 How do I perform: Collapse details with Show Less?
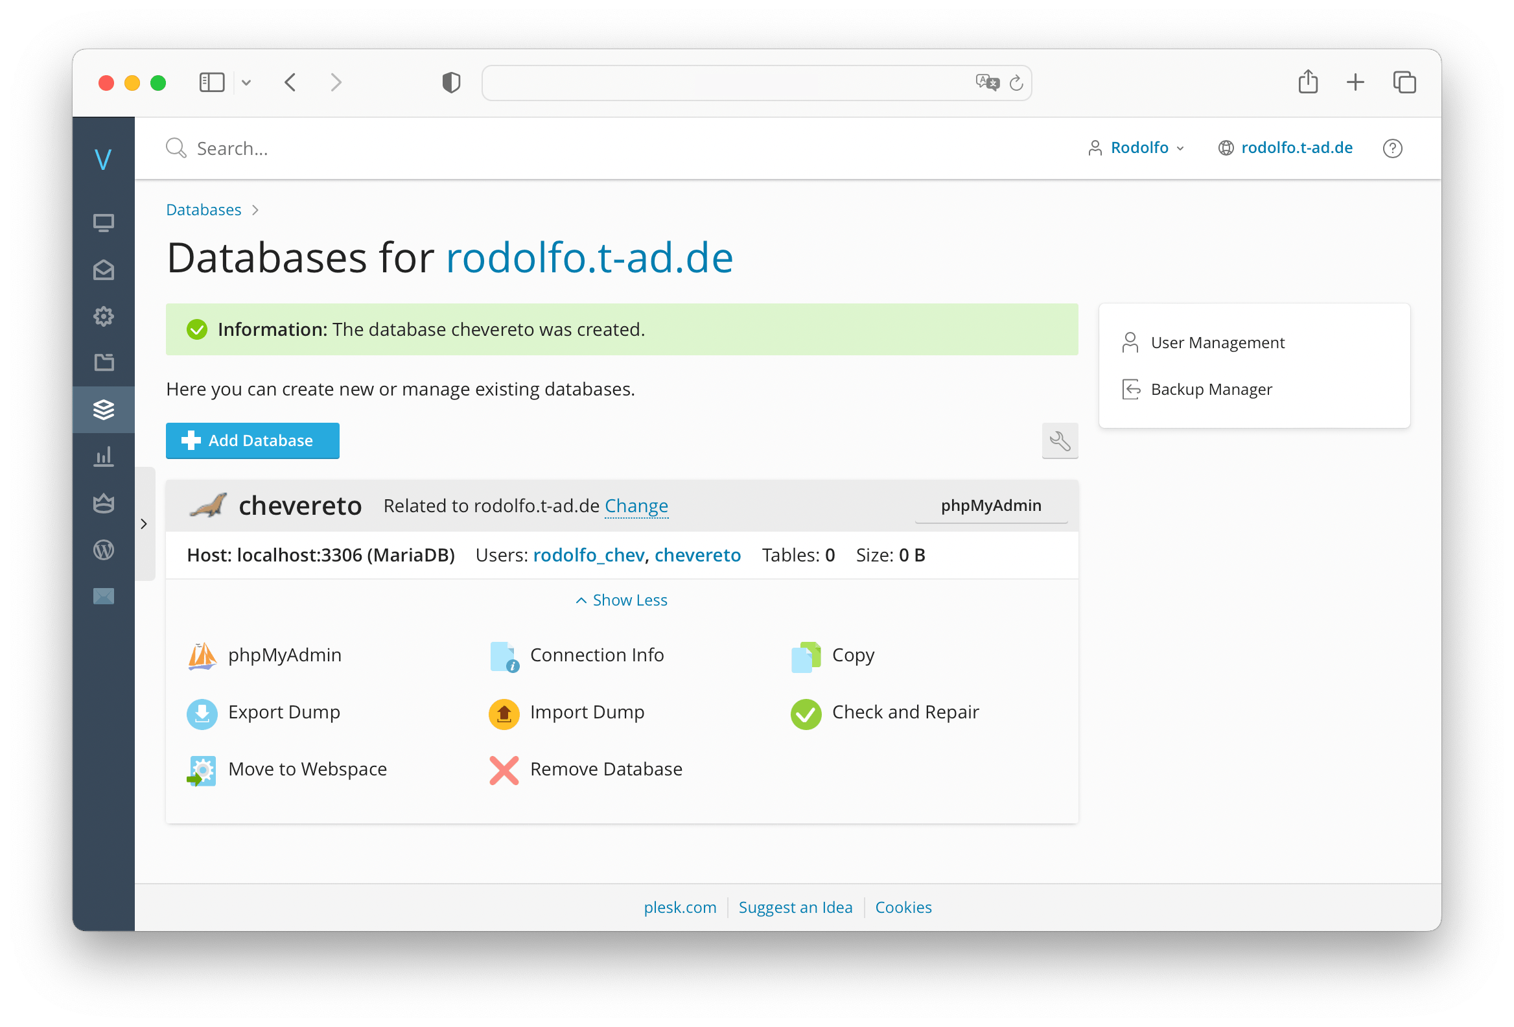(620, 600)
